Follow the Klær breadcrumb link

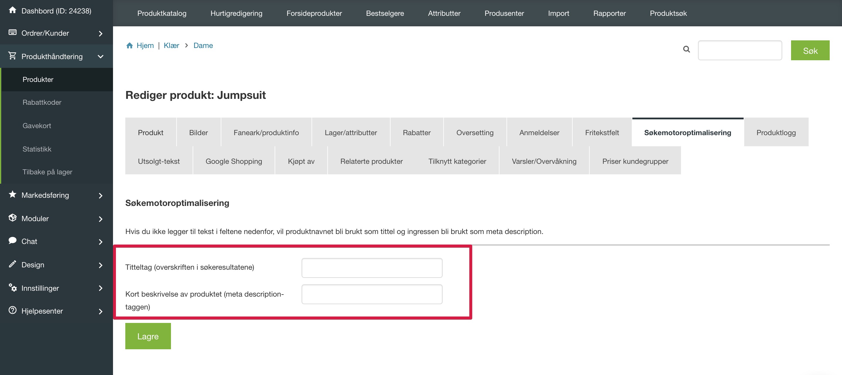171,45
